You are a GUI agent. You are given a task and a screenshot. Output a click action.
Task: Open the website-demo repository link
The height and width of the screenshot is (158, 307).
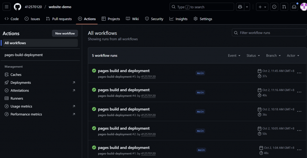point(60,7)
